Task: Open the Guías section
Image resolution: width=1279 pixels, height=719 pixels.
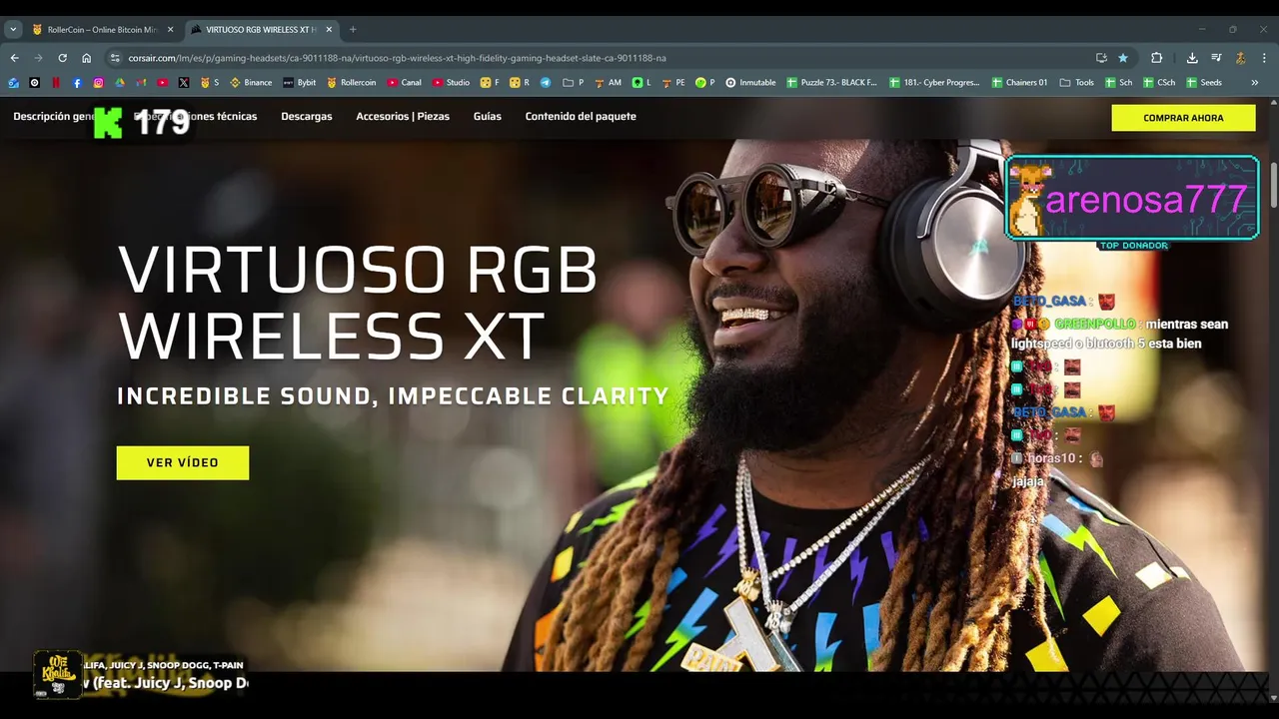Action: coord(488,116)
